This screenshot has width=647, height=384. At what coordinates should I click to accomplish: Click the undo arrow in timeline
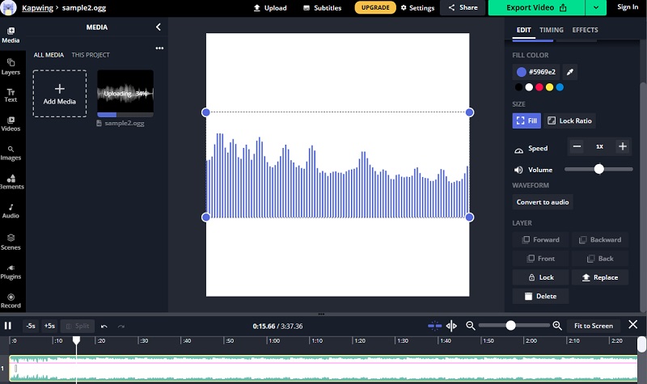tap(104, 326)
